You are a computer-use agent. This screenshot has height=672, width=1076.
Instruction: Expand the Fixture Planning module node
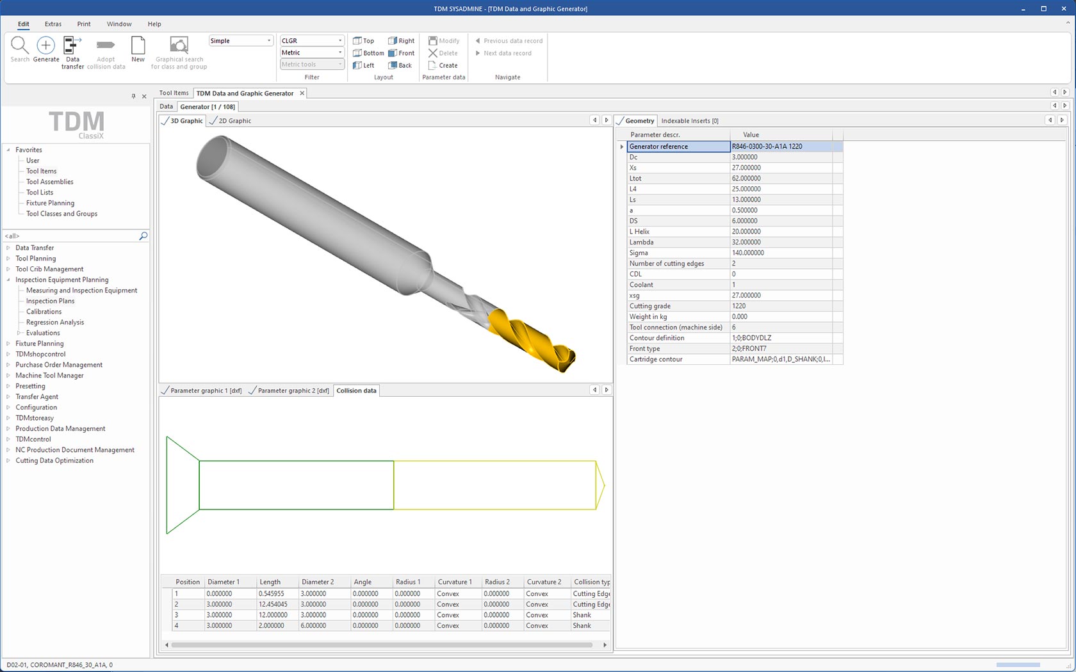8,344
